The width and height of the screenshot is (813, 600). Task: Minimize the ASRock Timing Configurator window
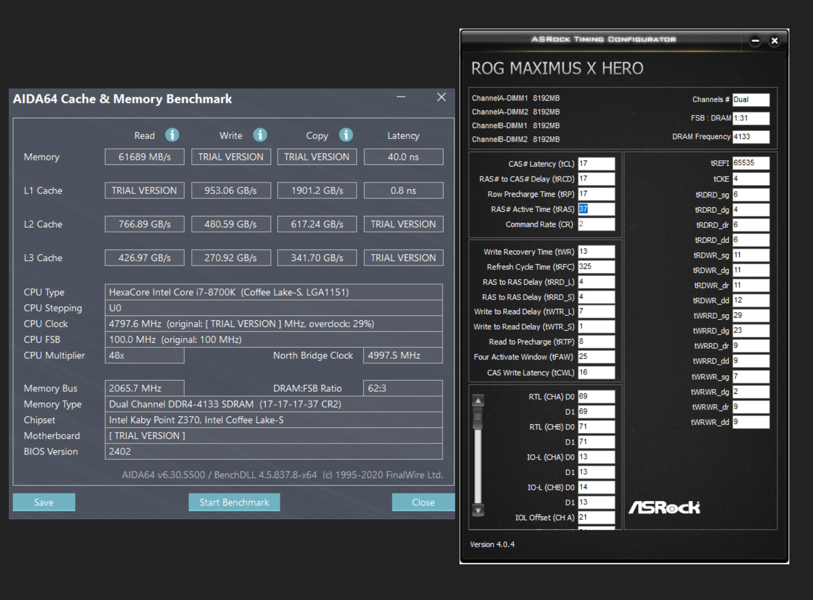755,41
